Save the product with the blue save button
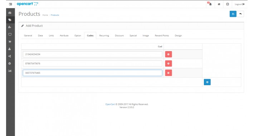 click(233, 14)
